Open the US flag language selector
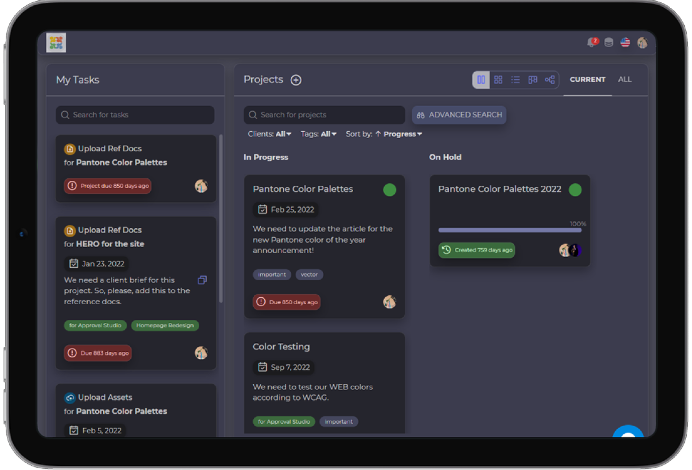 click(625, 42)
